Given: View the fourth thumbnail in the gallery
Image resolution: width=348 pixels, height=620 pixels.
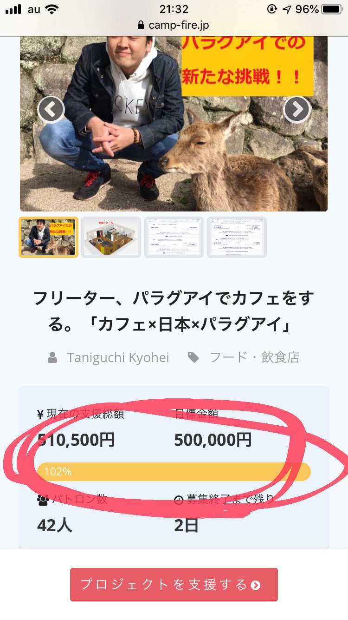Looking at the screenshot, I should 237,237.
